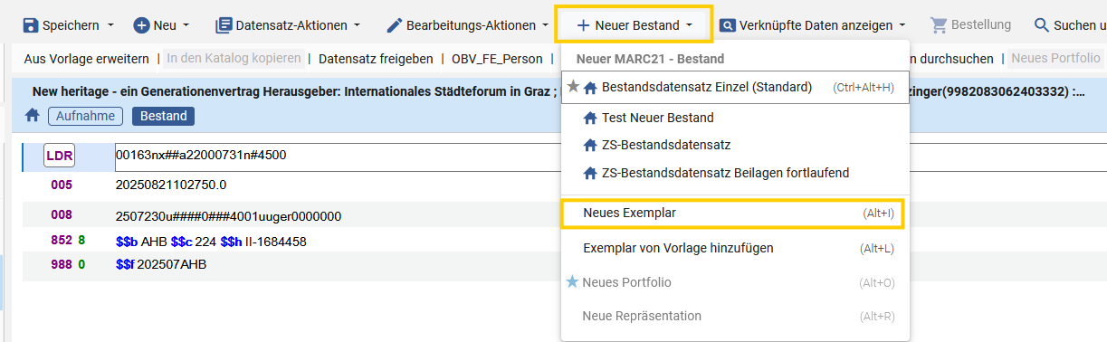Click the house icon of ZS-Bestandsdatensatz Beilagen fortlaufend

click(590, 173)
